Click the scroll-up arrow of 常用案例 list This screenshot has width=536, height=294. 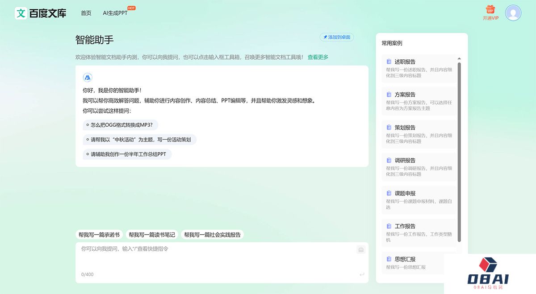coord(459,58)
